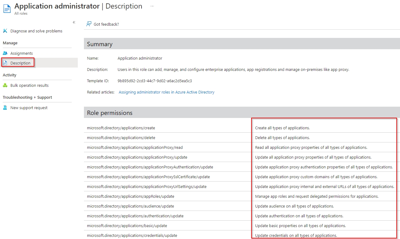Viewport: 400px width, 239px height.
Task: Select the Description menu item
Action: pos(21,63)
